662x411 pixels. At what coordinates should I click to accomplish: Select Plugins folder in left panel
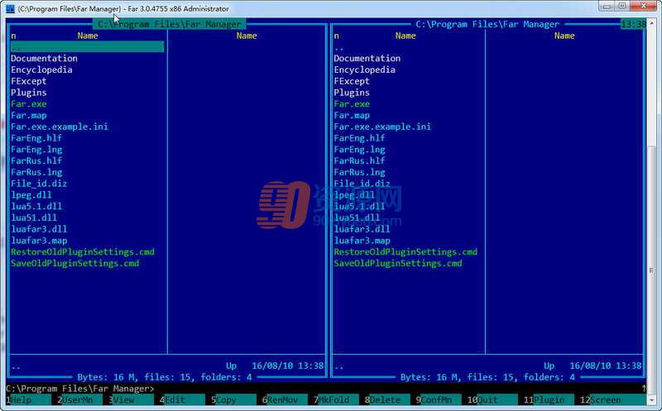point(29,93)
